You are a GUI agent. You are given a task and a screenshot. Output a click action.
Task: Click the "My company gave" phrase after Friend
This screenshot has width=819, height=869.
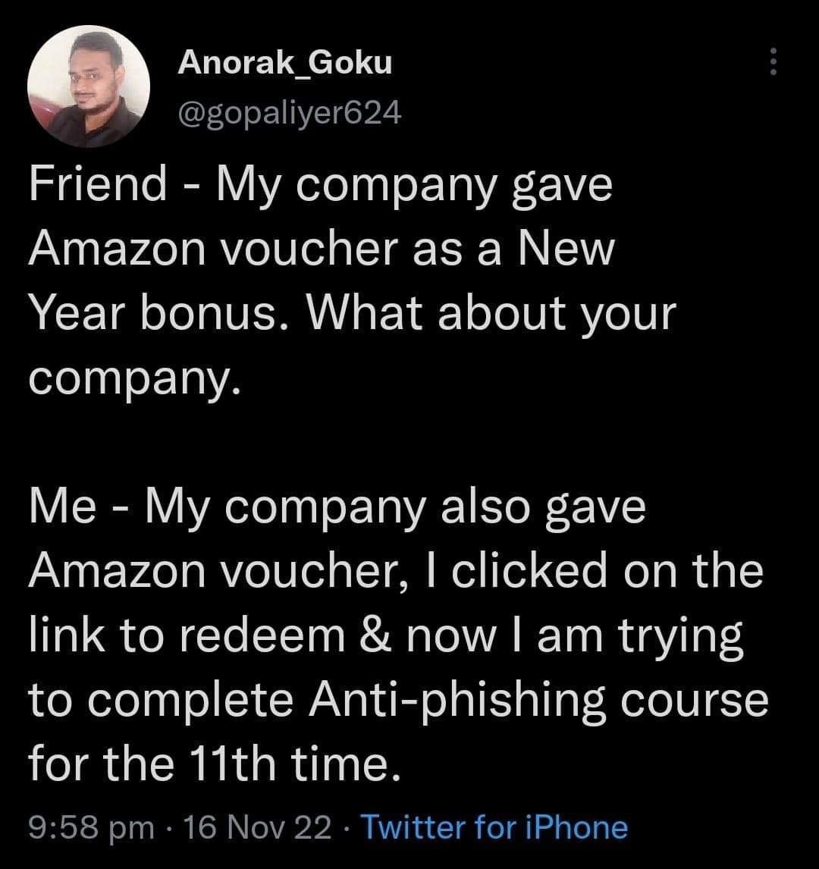[414, 184]
